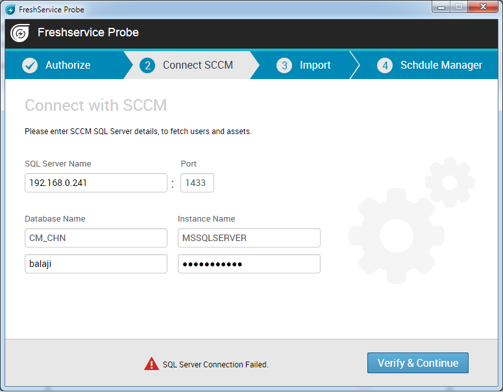The height and width of the screenshot is (392, 503).
Task: Click the Port field showing 1433
Action: click(197, 183)
